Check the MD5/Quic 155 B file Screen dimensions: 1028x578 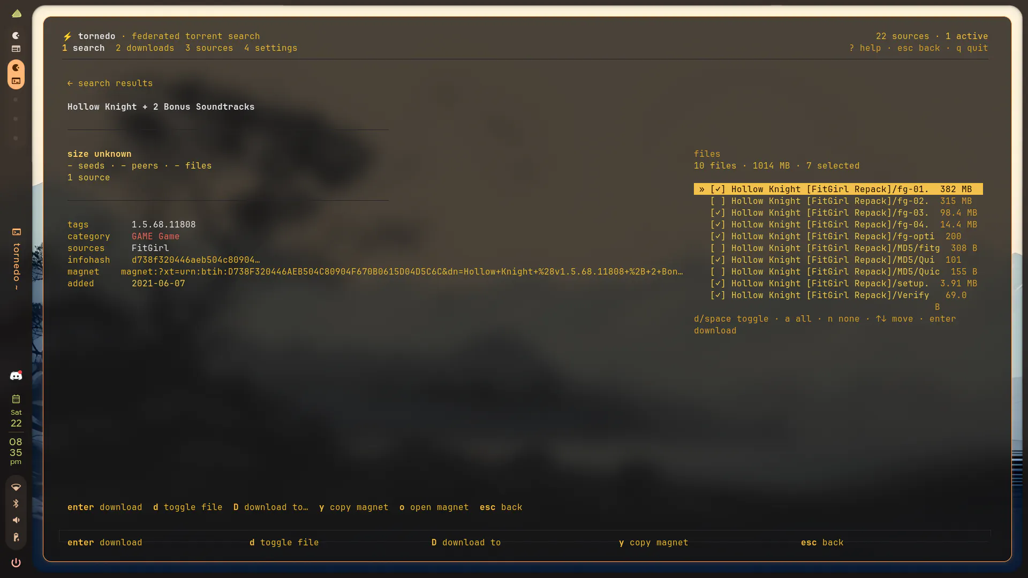(x=717, y=272)
